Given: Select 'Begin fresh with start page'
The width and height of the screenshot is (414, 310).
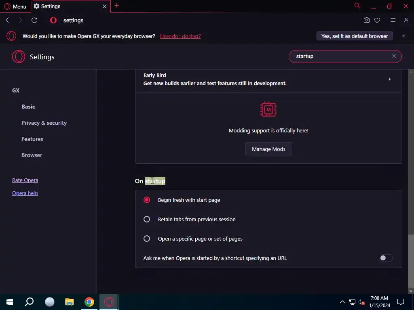Looking at the screenshot, I should (x=146, y=200).
